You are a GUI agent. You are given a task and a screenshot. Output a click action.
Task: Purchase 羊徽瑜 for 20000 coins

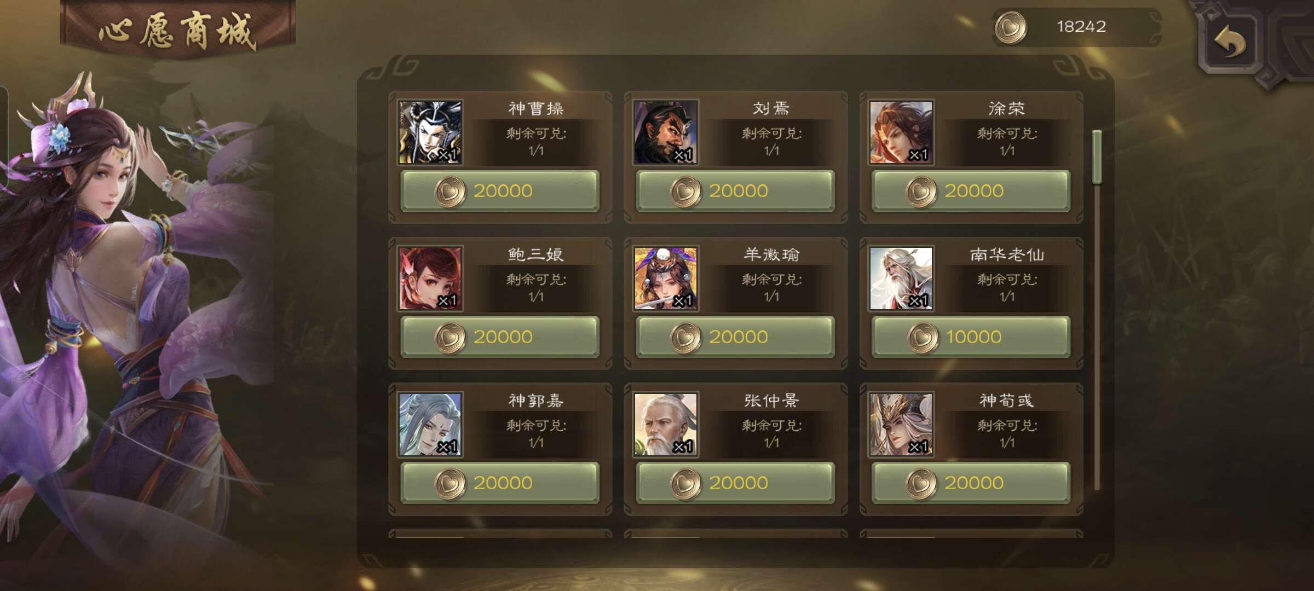[x=735, y=337]
